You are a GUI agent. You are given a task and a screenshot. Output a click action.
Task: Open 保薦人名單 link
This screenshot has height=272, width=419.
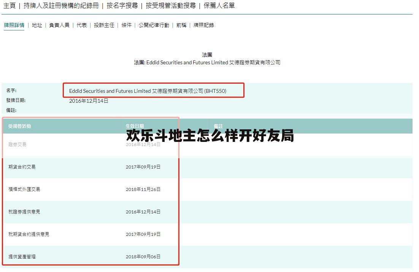(x=219, y=6)
